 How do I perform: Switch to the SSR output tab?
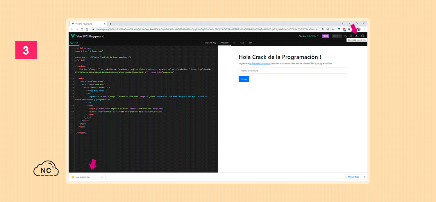pos(251,43)
